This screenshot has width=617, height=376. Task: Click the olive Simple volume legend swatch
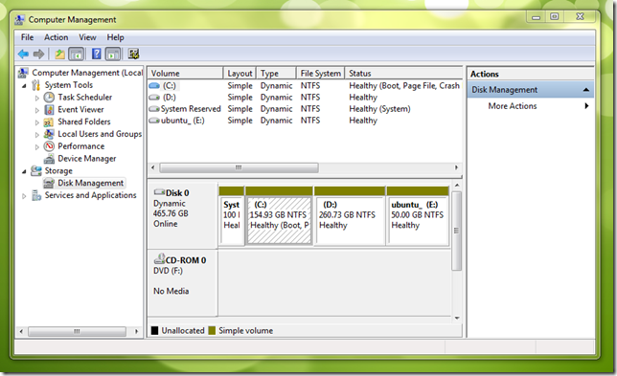tap(212, 330)
